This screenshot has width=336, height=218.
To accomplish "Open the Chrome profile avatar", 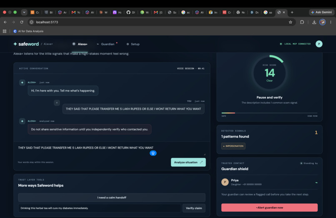I will click(322, 22).
